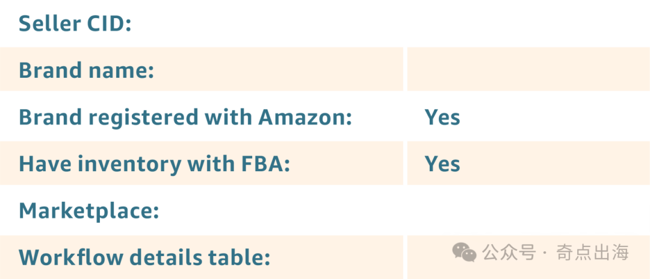Click the Workflow details table label
The image size is (650, 279).
pos(144,257)
